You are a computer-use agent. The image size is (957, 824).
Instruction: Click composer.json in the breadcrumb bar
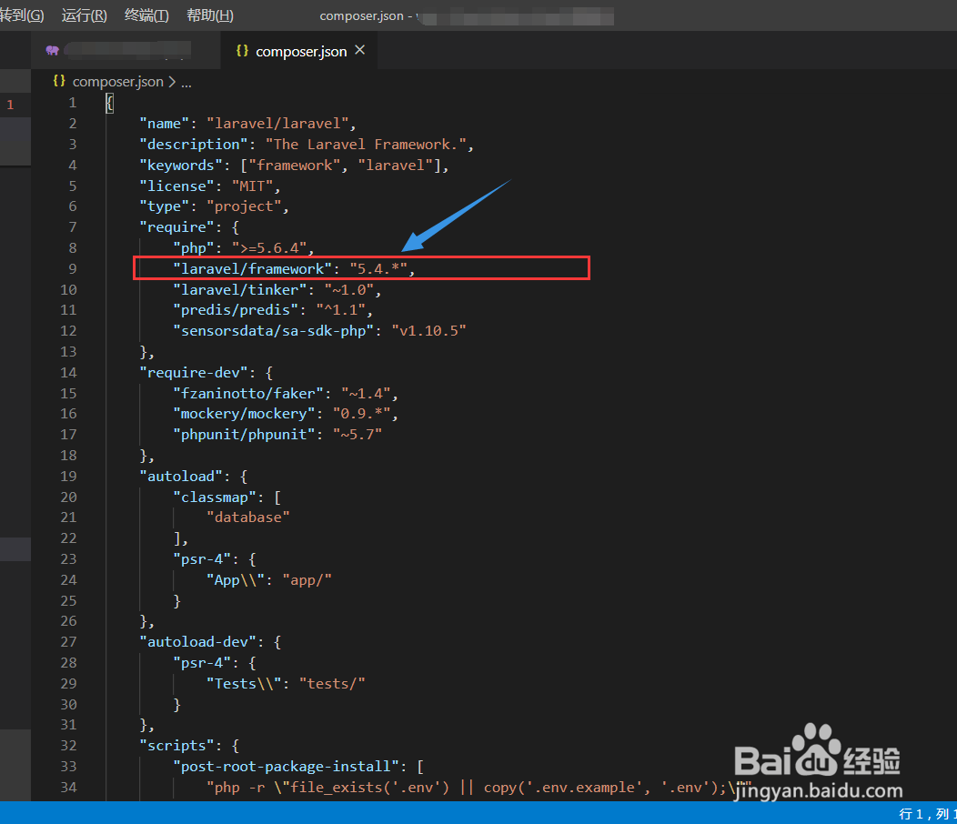[117, 82]
